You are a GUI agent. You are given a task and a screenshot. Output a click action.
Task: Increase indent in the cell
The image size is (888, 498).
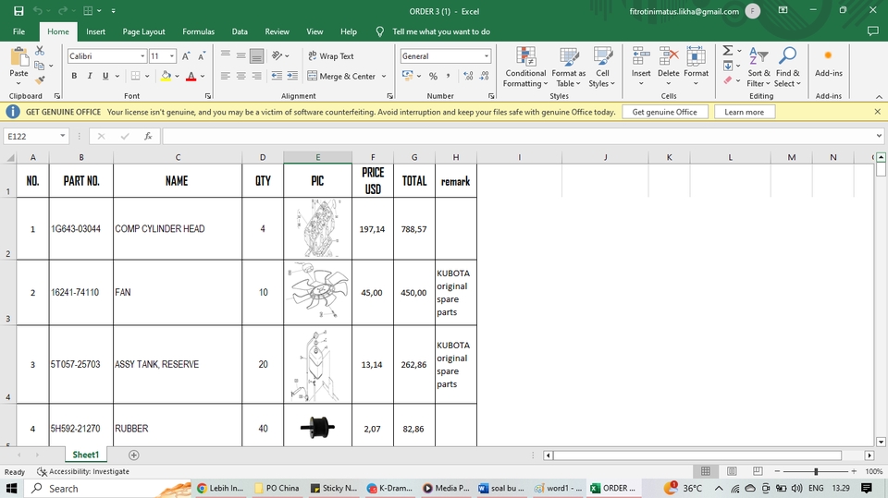292,76
